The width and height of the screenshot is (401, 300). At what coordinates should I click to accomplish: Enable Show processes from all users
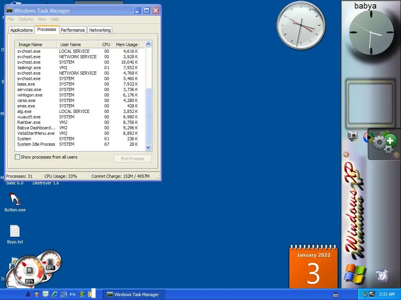point(17,157)
